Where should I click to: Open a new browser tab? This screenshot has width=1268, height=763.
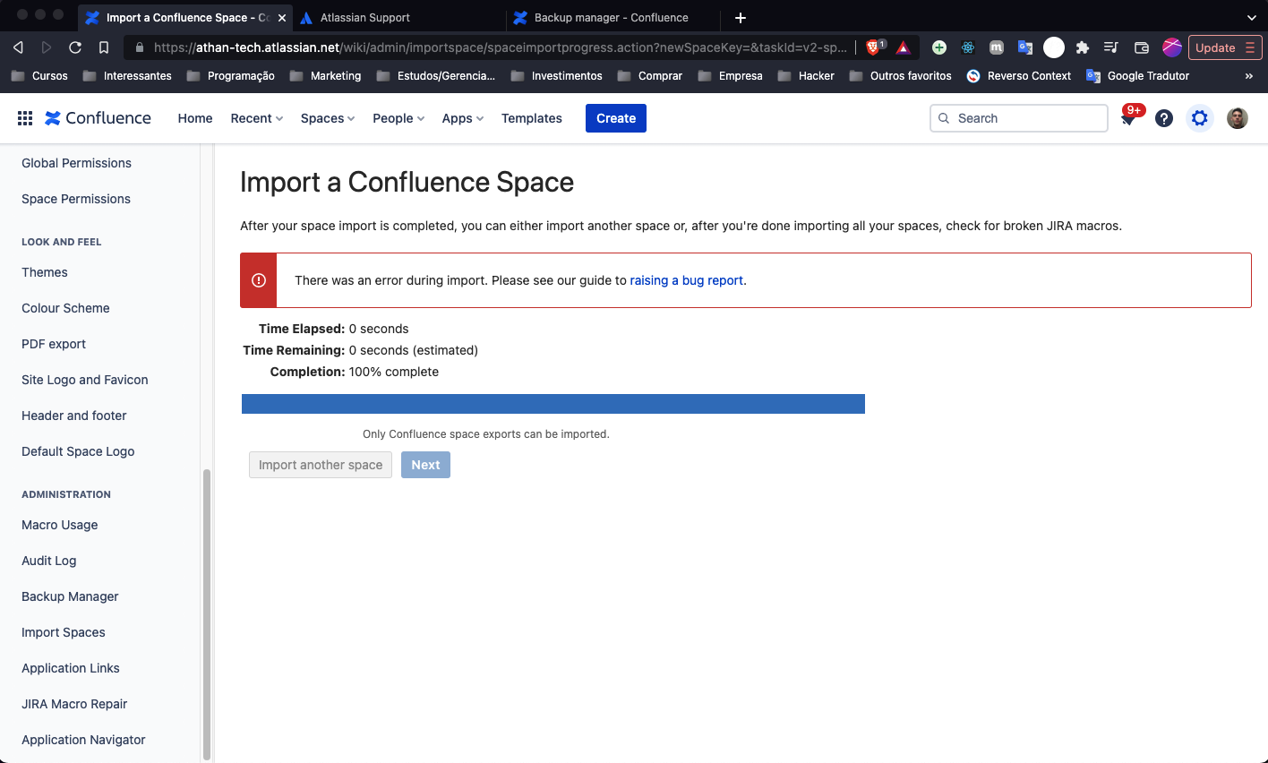click(741, 18)
